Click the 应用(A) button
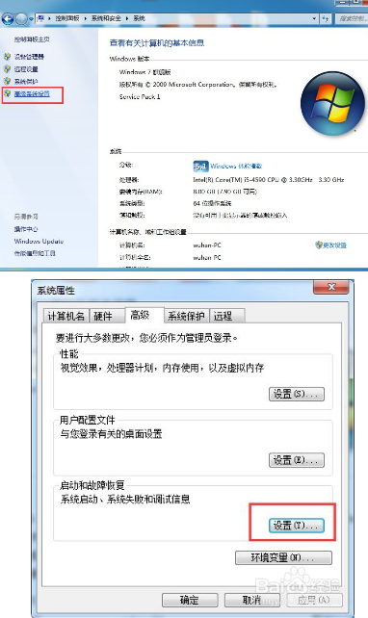368x618 pixels. coord(314,601)
